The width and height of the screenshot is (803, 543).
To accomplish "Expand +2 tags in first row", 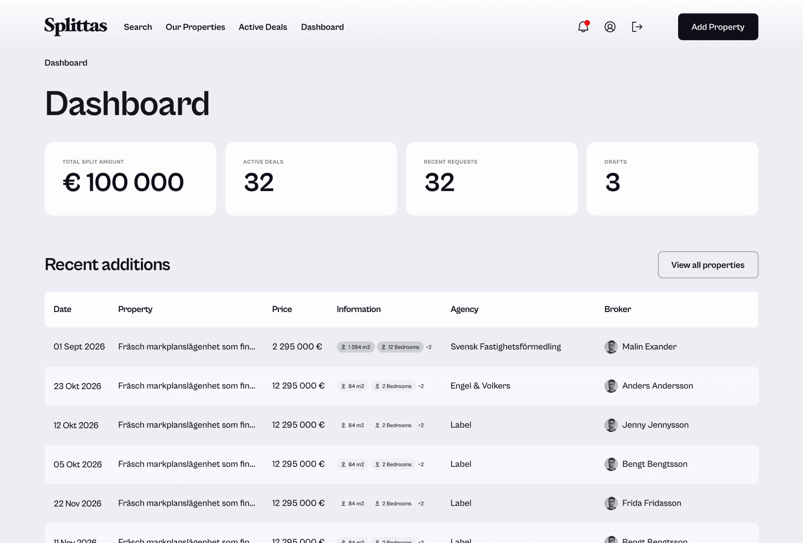I will [429, 347].
